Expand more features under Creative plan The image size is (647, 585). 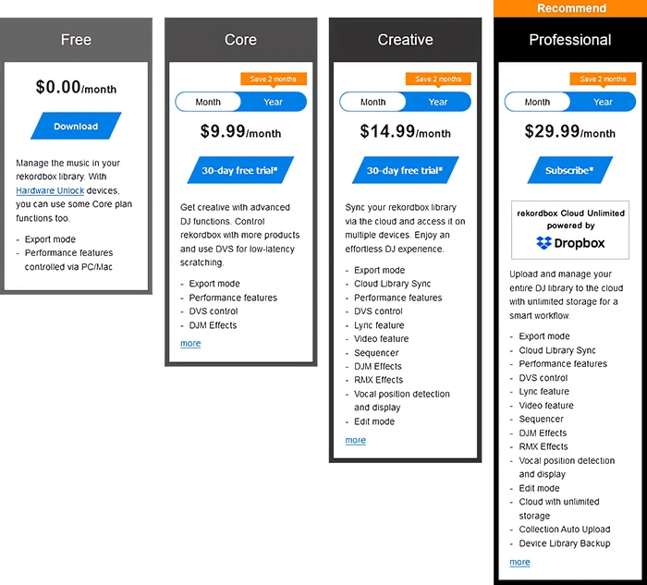coord(355,440)
